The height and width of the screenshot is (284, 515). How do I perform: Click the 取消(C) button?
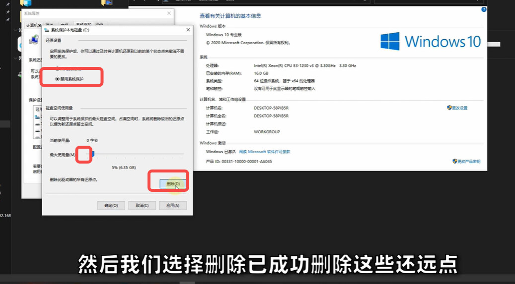[x=142, y=205]
